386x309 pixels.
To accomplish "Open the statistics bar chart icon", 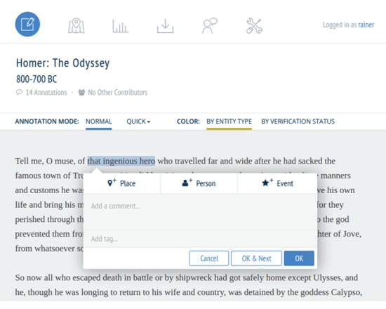I will point(121,26).
